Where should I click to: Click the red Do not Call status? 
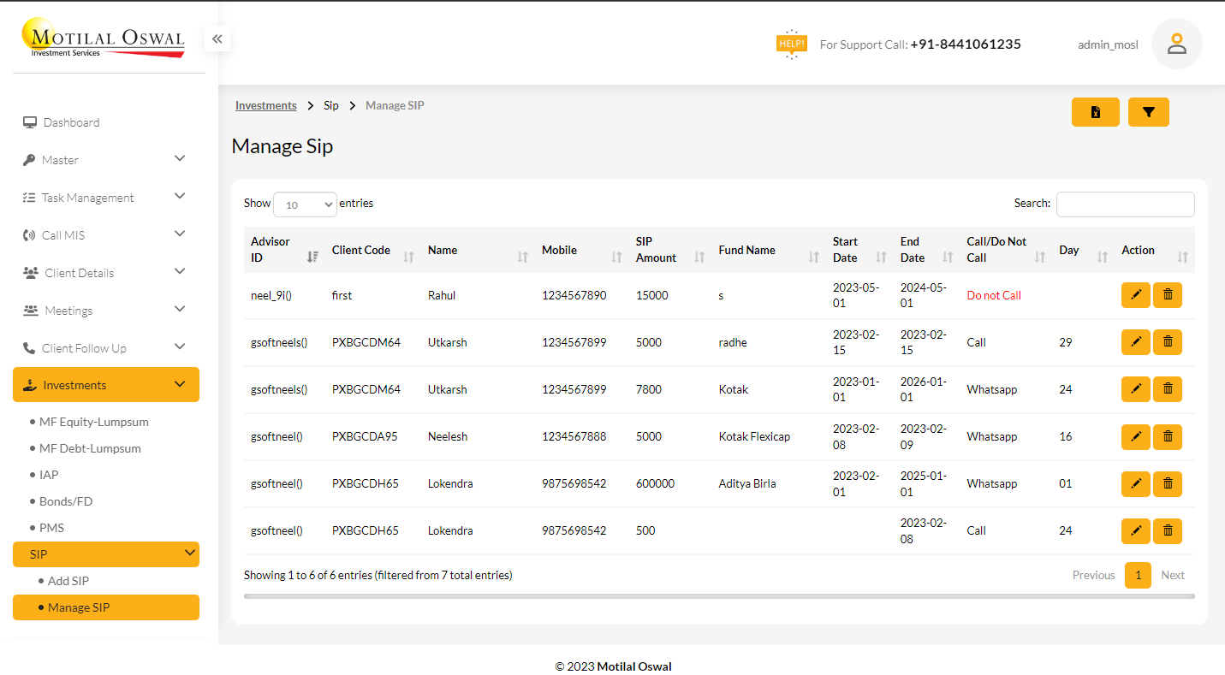coord(994,295)
